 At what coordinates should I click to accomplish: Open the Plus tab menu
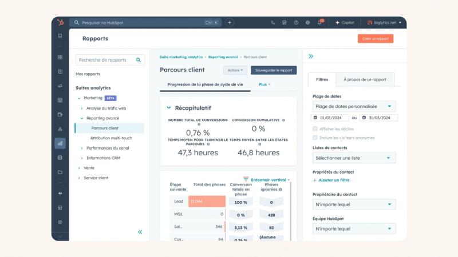click(x=264, y=85)
